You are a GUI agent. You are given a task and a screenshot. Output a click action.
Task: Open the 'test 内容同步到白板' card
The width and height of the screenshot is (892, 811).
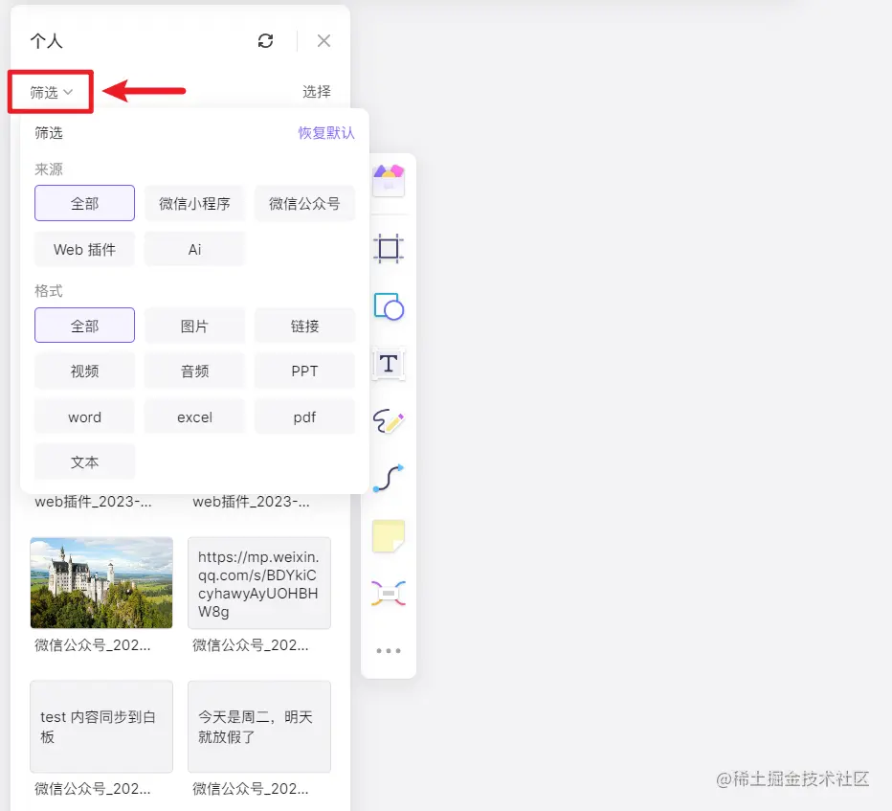(x=101, y=726)
